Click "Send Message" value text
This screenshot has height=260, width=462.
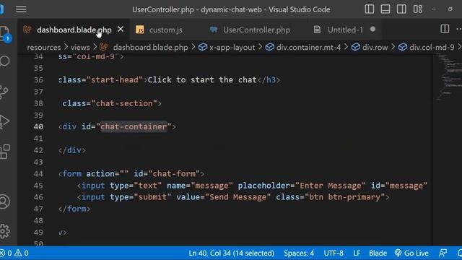(237, 197)
